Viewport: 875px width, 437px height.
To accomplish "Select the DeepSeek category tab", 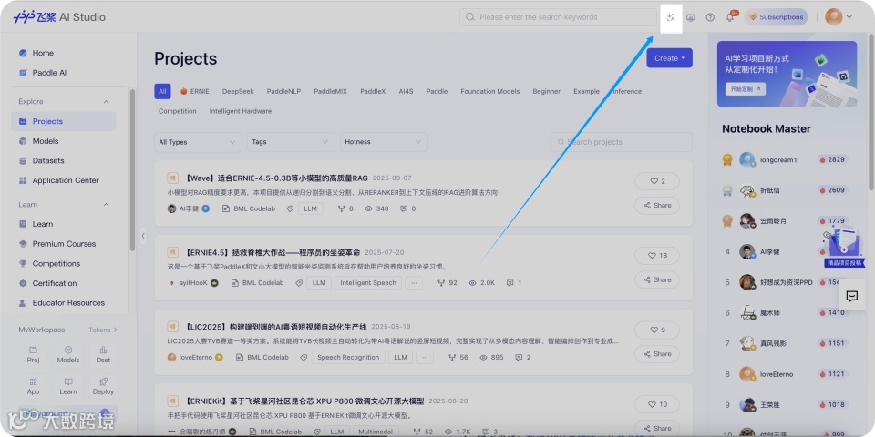I will tap(238, 91).
